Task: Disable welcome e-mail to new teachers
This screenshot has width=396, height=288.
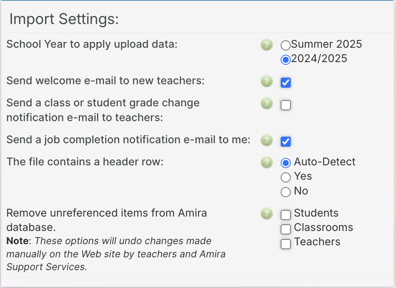Action: (286, 82)
